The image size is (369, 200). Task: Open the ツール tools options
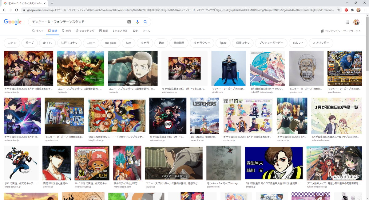tap(146, 31)
